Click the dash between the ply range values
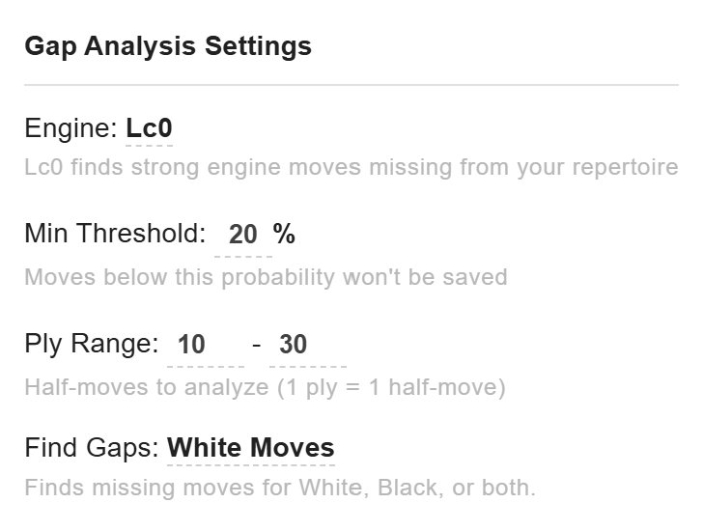703x531 pixels. pyautogui.click(x=257, y=345)
